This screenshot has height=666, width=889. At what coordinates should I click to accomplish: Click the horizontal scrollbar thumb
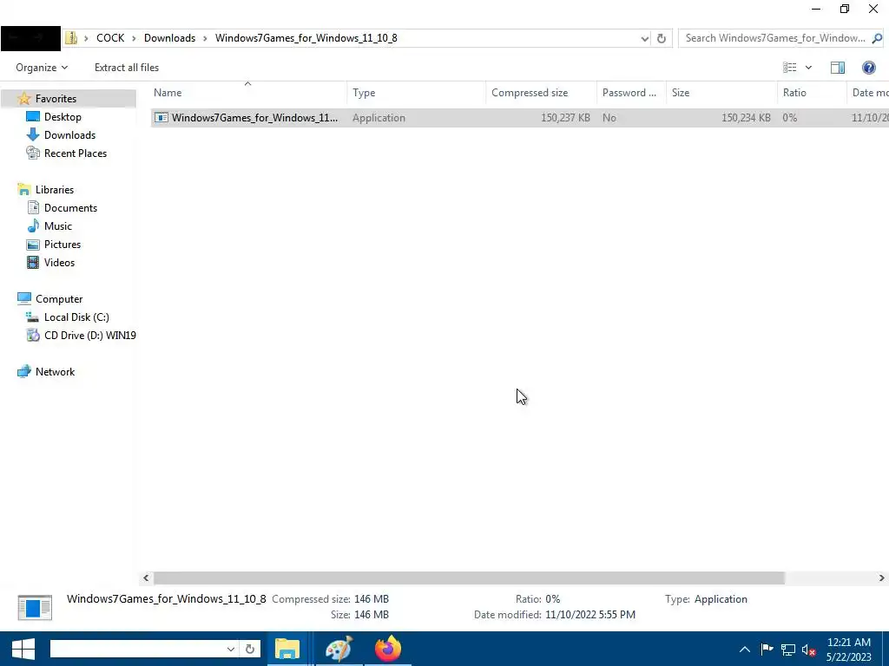[x=469, y=578]
